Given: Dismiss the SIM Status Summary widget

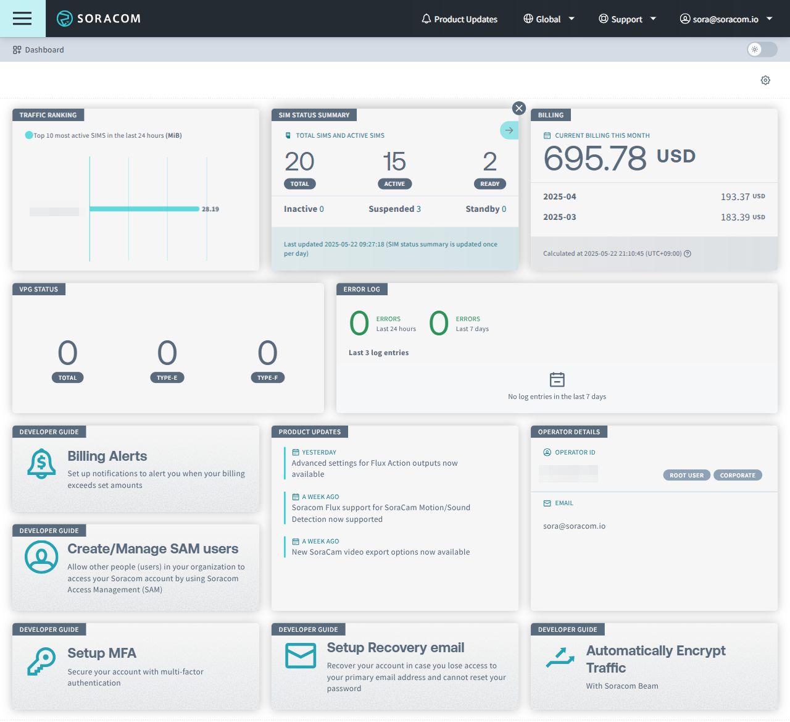Looking at the screenshot, I should pyautogui.click(x=518, y=108).
